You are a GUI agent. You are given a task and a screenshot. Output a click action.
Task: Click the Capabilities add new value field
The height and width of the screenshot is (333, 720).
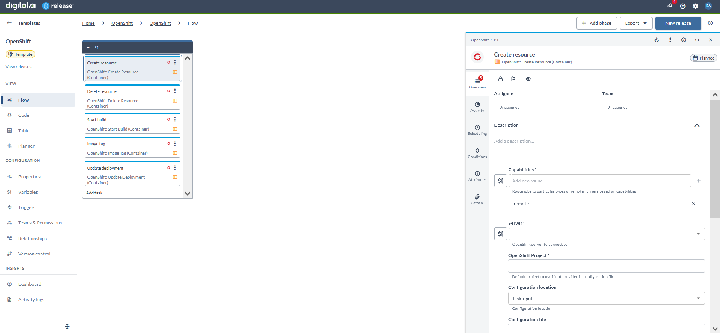[600, 181]
